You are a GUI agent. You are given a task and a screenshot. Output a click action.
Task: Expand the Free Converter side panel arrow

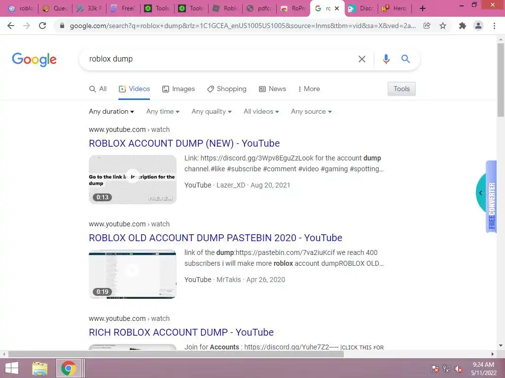pos(480,193)
